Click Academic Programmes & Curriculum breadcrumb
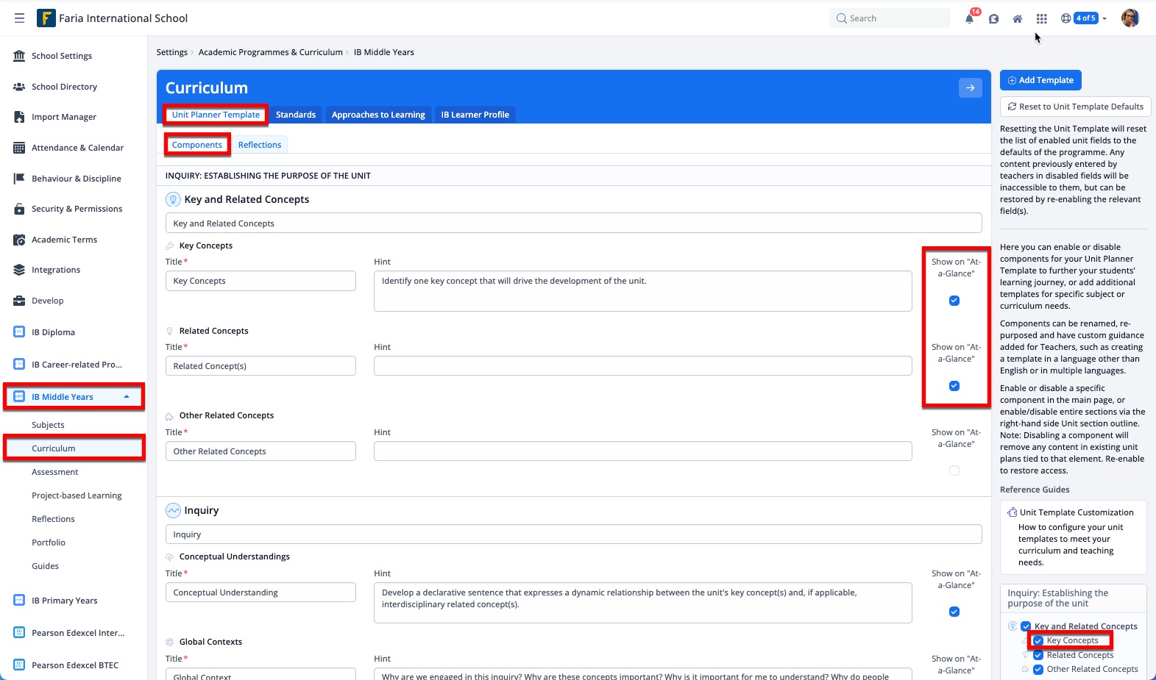This screenshot has width=1156, height=680. (x=270, y=52)
